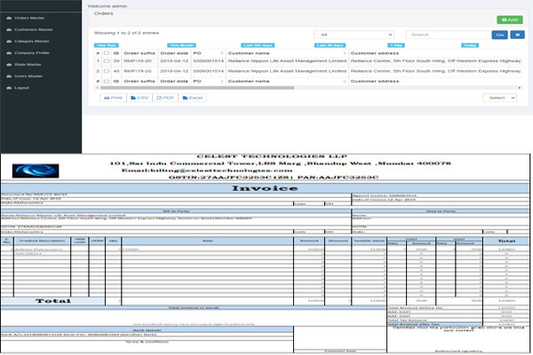Click Logout in the sidebar
533x355 pixels.
(x=21, y=88)
